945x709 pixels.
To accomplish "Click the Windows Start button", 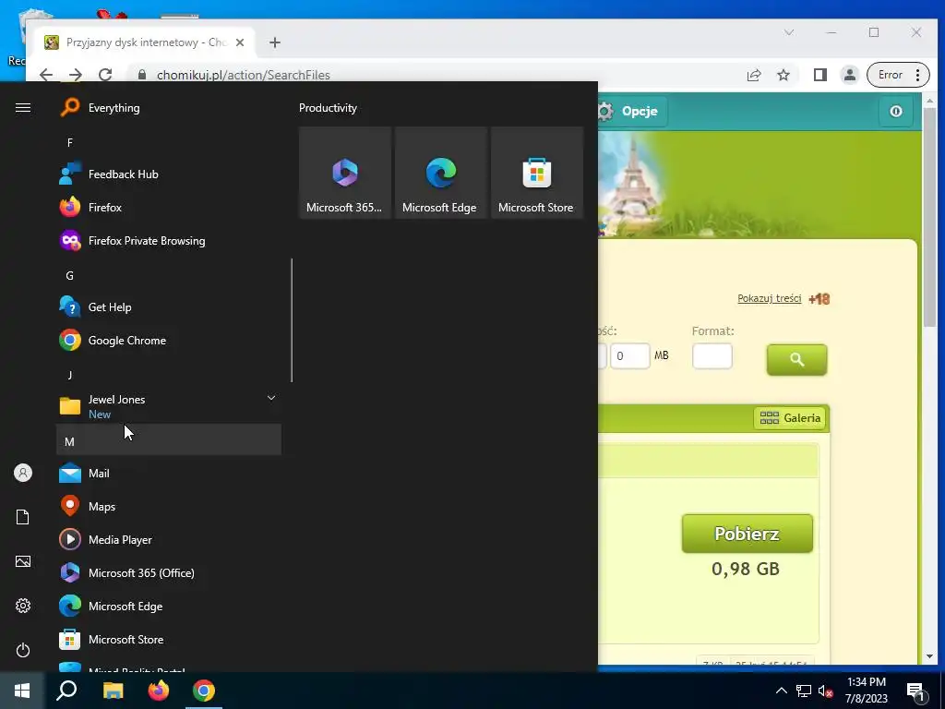I will tap(22, 691).
